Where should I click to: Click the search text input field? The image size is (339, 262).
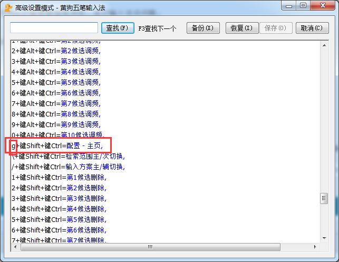click(54, 27)
